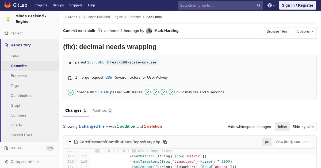The image size is (321, 168).
Task: Click the Repository document icon
Action: (x=6, y=45)
